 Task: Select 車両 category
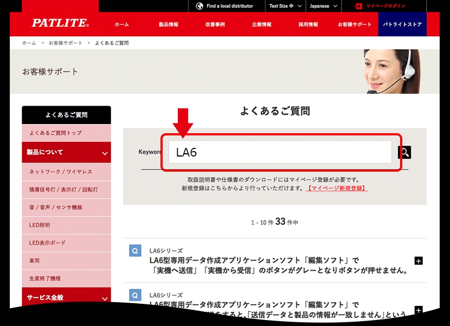point(66,260)
